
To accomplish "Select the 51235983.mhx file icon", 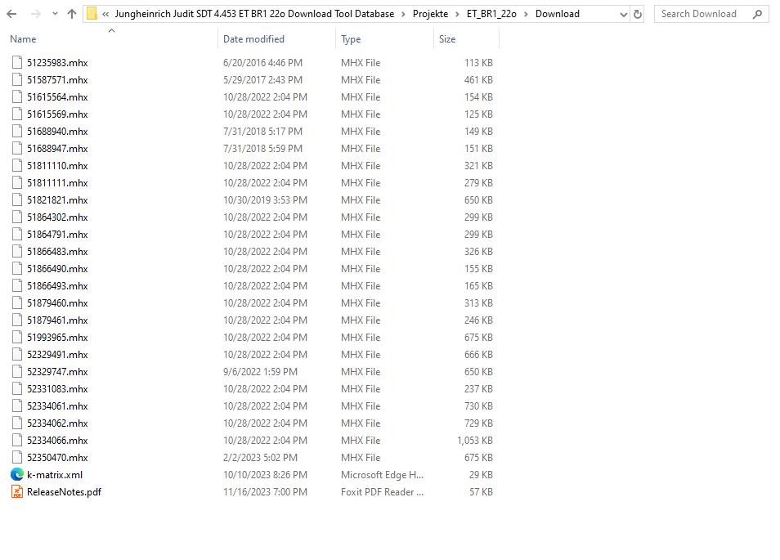I will (x=17, y=63).
